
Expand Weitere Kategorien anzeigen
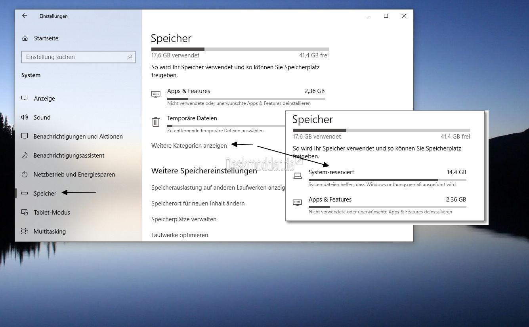click(x=189, y=146)
